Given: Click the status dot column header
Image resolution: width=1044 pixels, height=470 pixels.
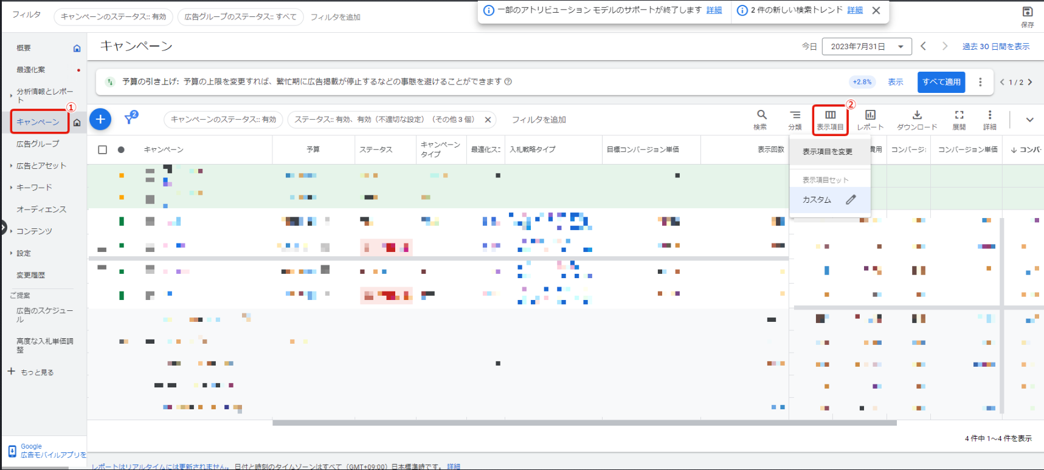Looking at the screenshot, I should coord(121,149).
